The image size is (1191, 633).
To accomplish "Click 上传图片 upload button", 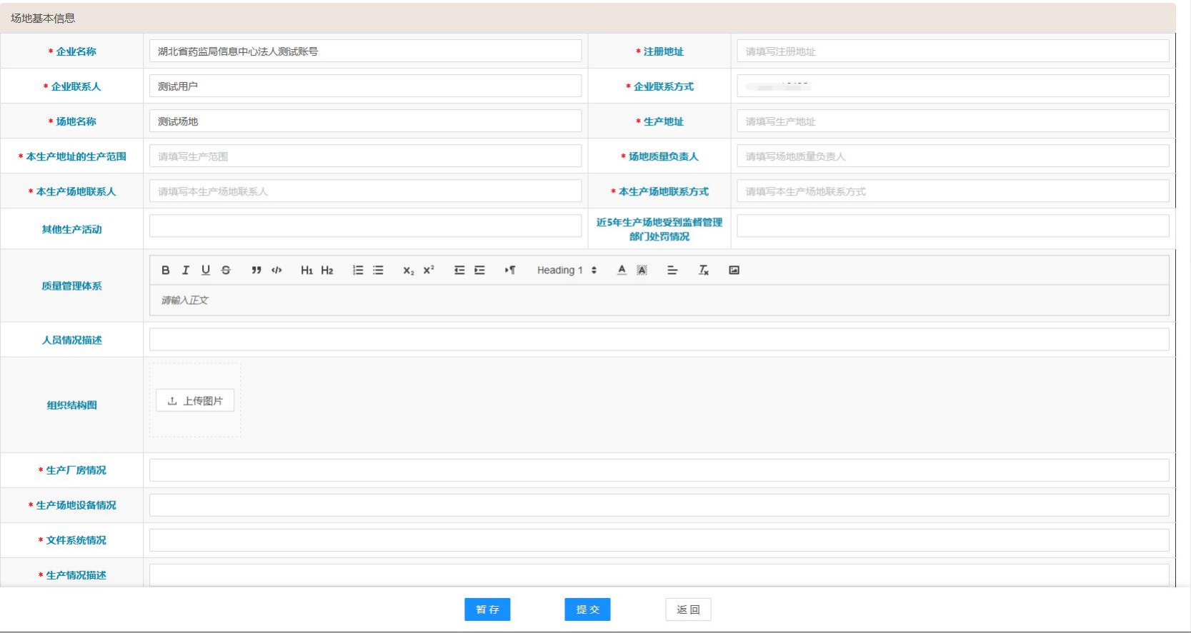I will pos(195,400).
